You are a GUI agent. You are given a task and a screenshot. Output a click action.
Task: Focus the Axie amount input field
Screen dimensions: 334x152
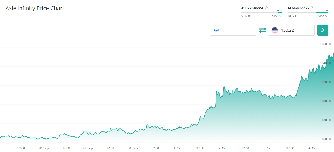pos(238,30)
